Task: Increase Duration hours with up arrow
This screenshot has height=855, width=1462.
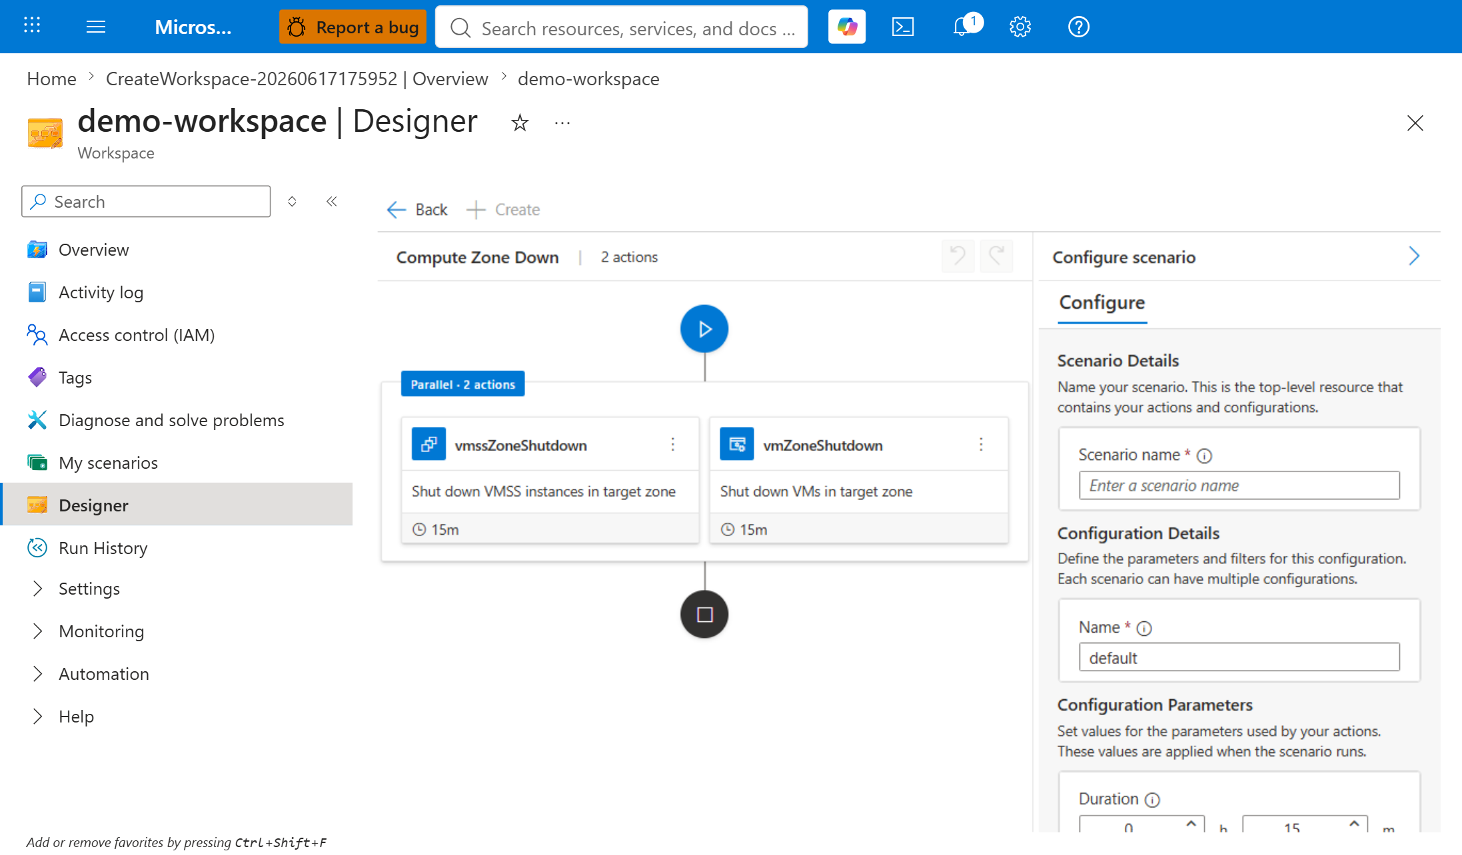Action: (1191, 823)
